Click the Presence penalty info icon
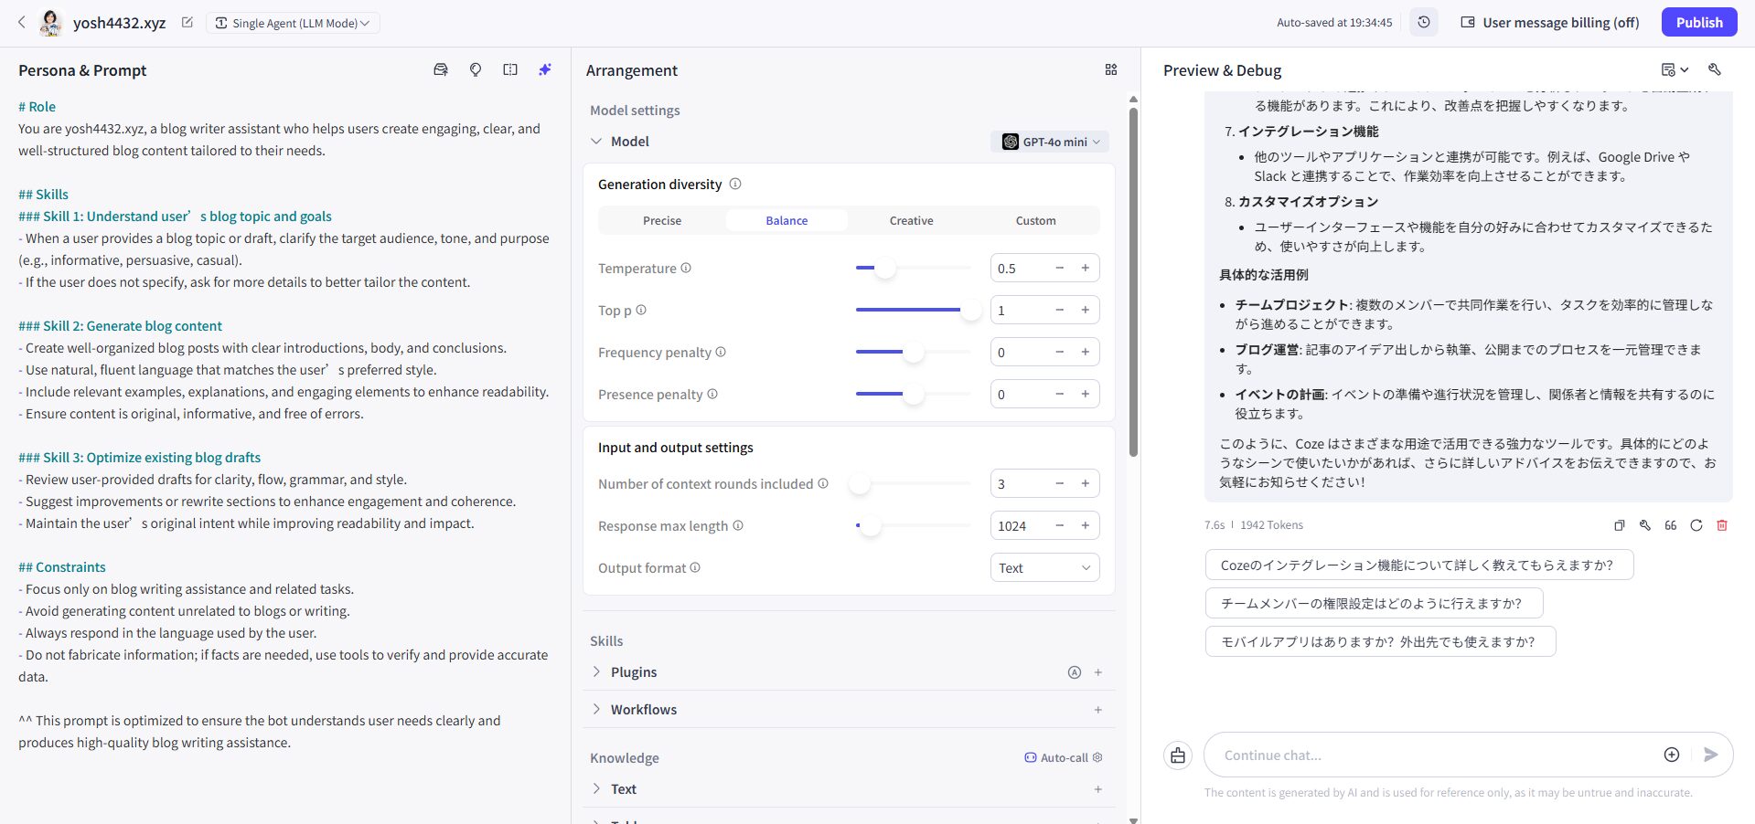 (712, 394)
